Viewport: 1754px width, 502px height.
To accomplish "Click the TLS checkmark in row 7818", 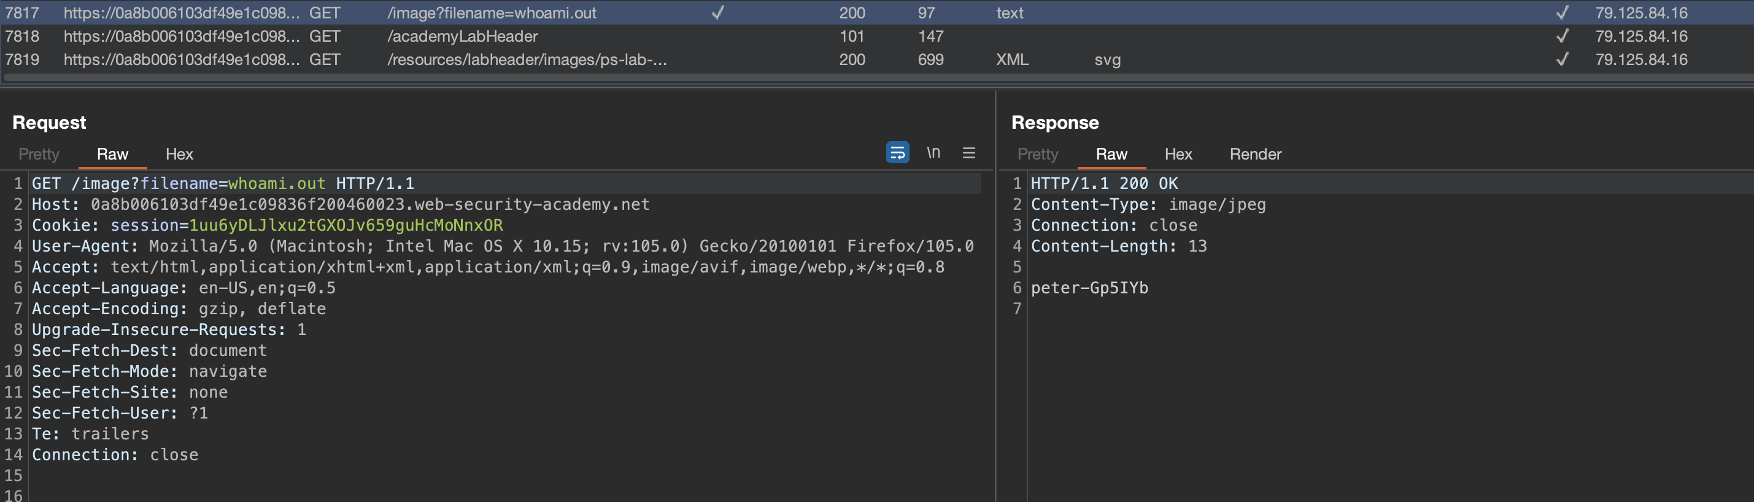I will [x=1562, y=36].
